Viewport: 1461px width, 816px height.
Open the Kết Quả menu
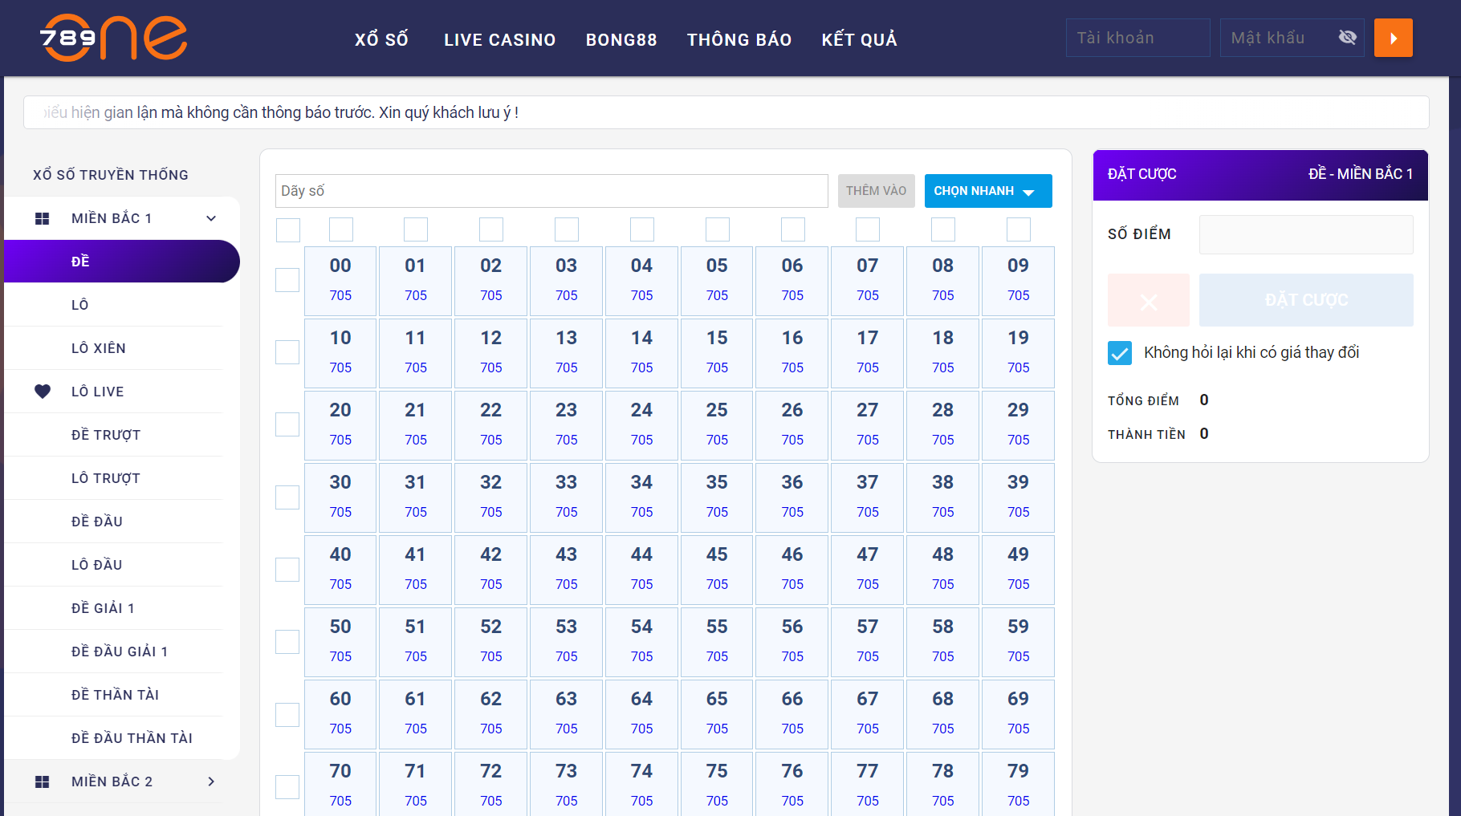pos(860,39)
